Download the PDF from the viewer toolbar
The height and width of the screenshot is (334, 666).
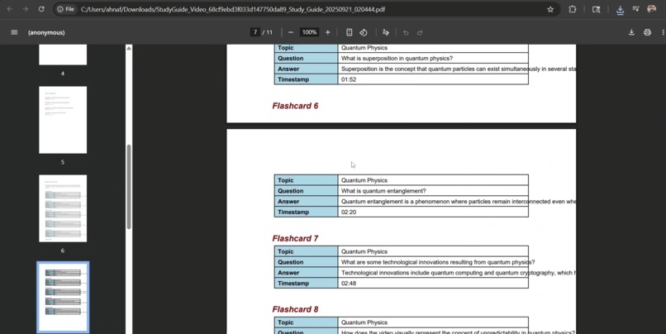tap(631, 32)
